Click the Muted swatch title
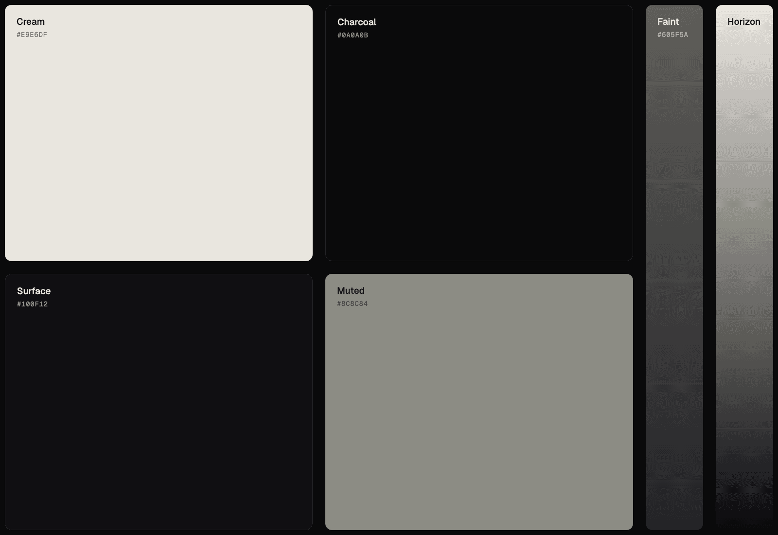The height and width of the screenshot is (535, 778). tap(351, 290)
